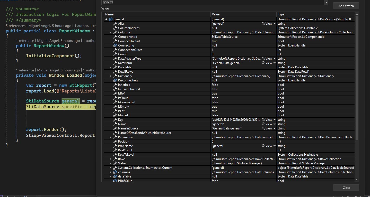Click the wrench icon beside InitForSubreport
The width and height of the screenshot is (370, 197).
[x=115, y=89]
